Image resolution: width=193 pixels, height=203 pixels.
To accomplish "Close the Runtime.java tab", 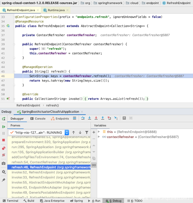I will coord(67,10).
